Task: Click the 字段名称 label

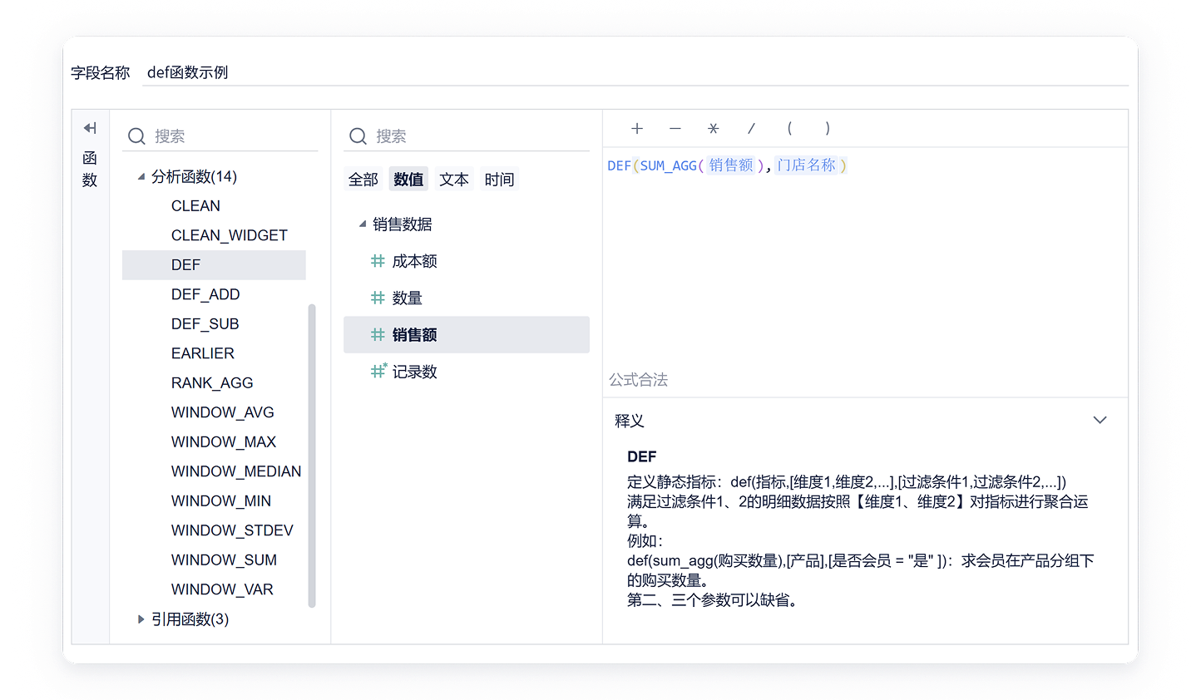Action: [101, 73]
